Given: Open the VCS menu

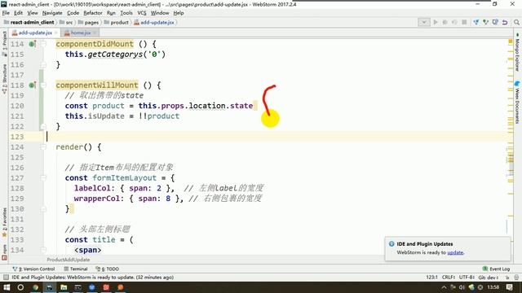Looking at the screenshot, I should click(142, 13).
